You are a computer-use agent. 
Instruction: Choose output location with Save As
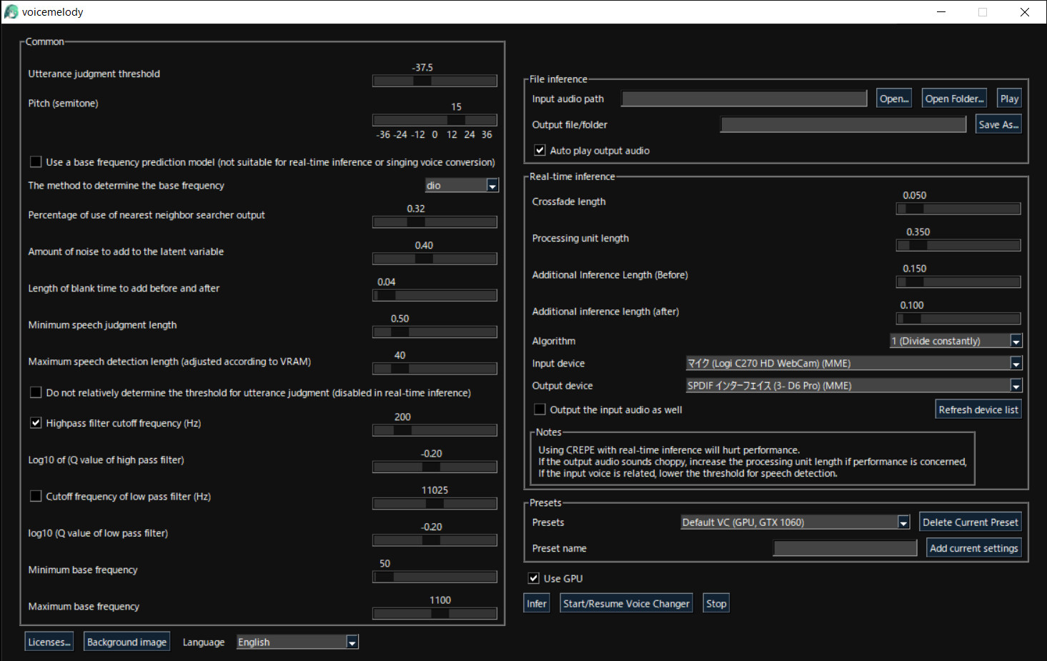tap(998, 124)
